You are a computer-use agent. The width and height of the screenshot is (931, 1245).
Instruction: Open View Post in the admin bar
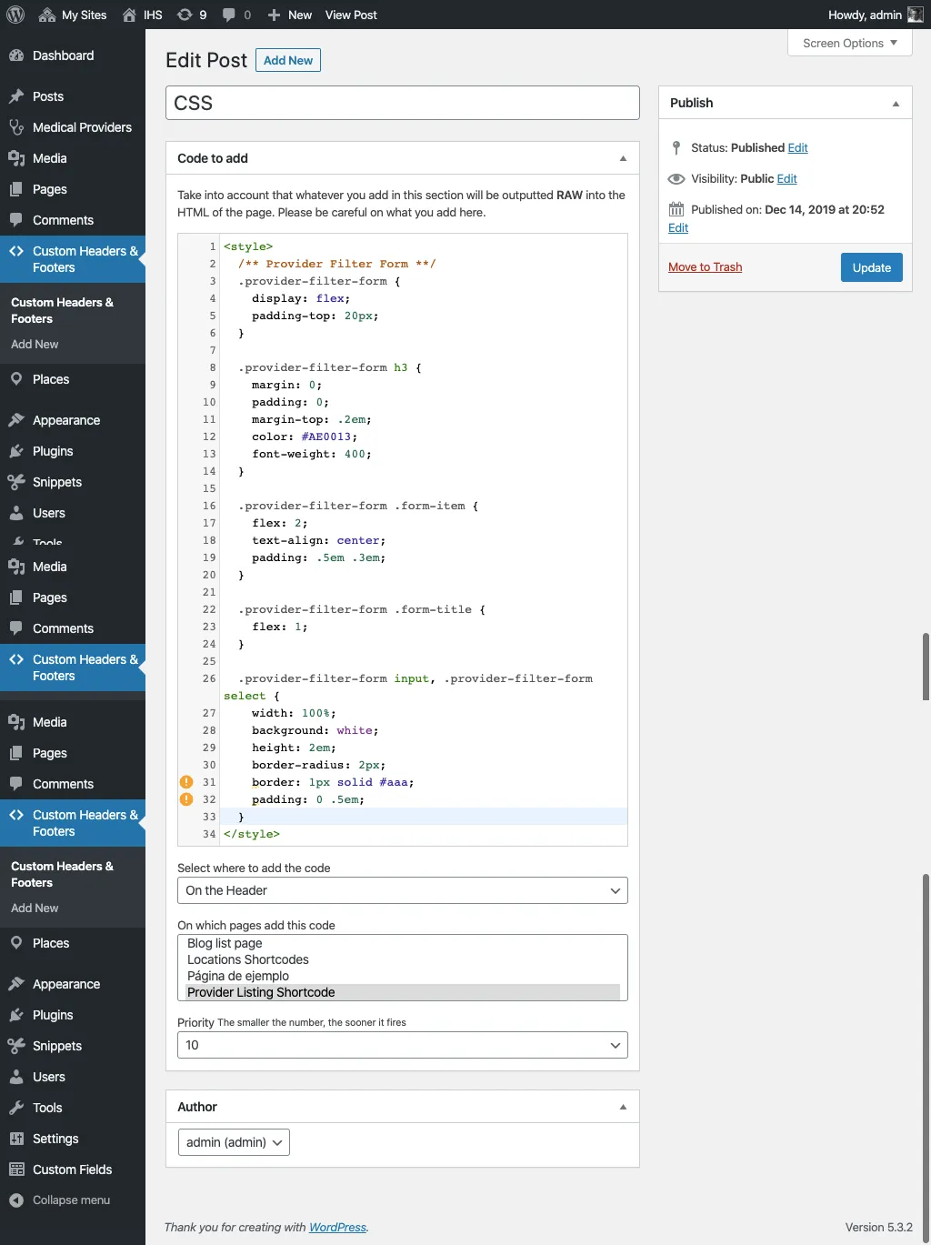(x=351, y=15)
